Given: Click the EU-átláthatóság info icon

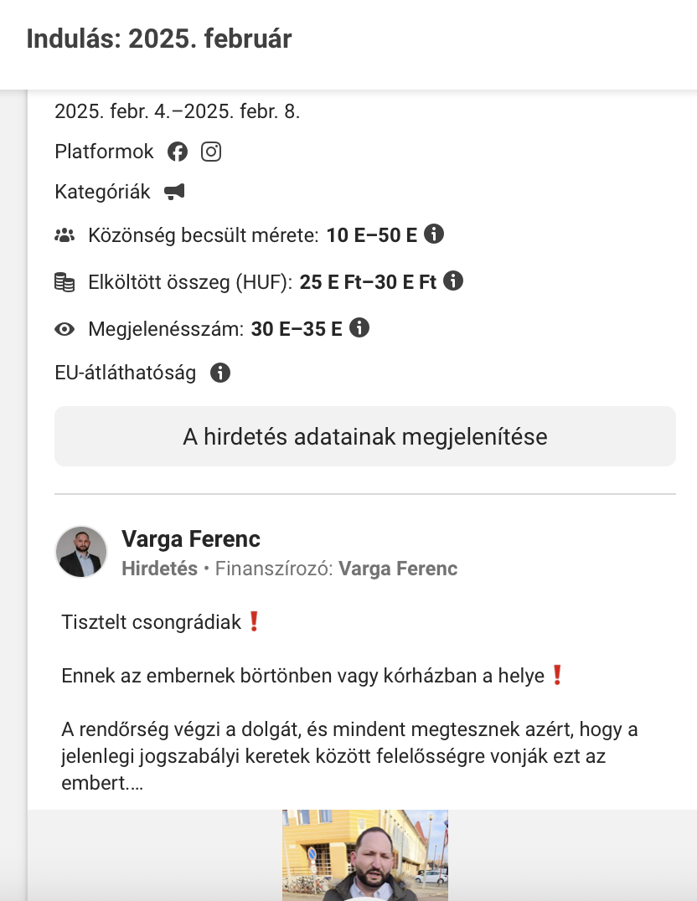Looking at the screenshot, I should coord(220,373).
